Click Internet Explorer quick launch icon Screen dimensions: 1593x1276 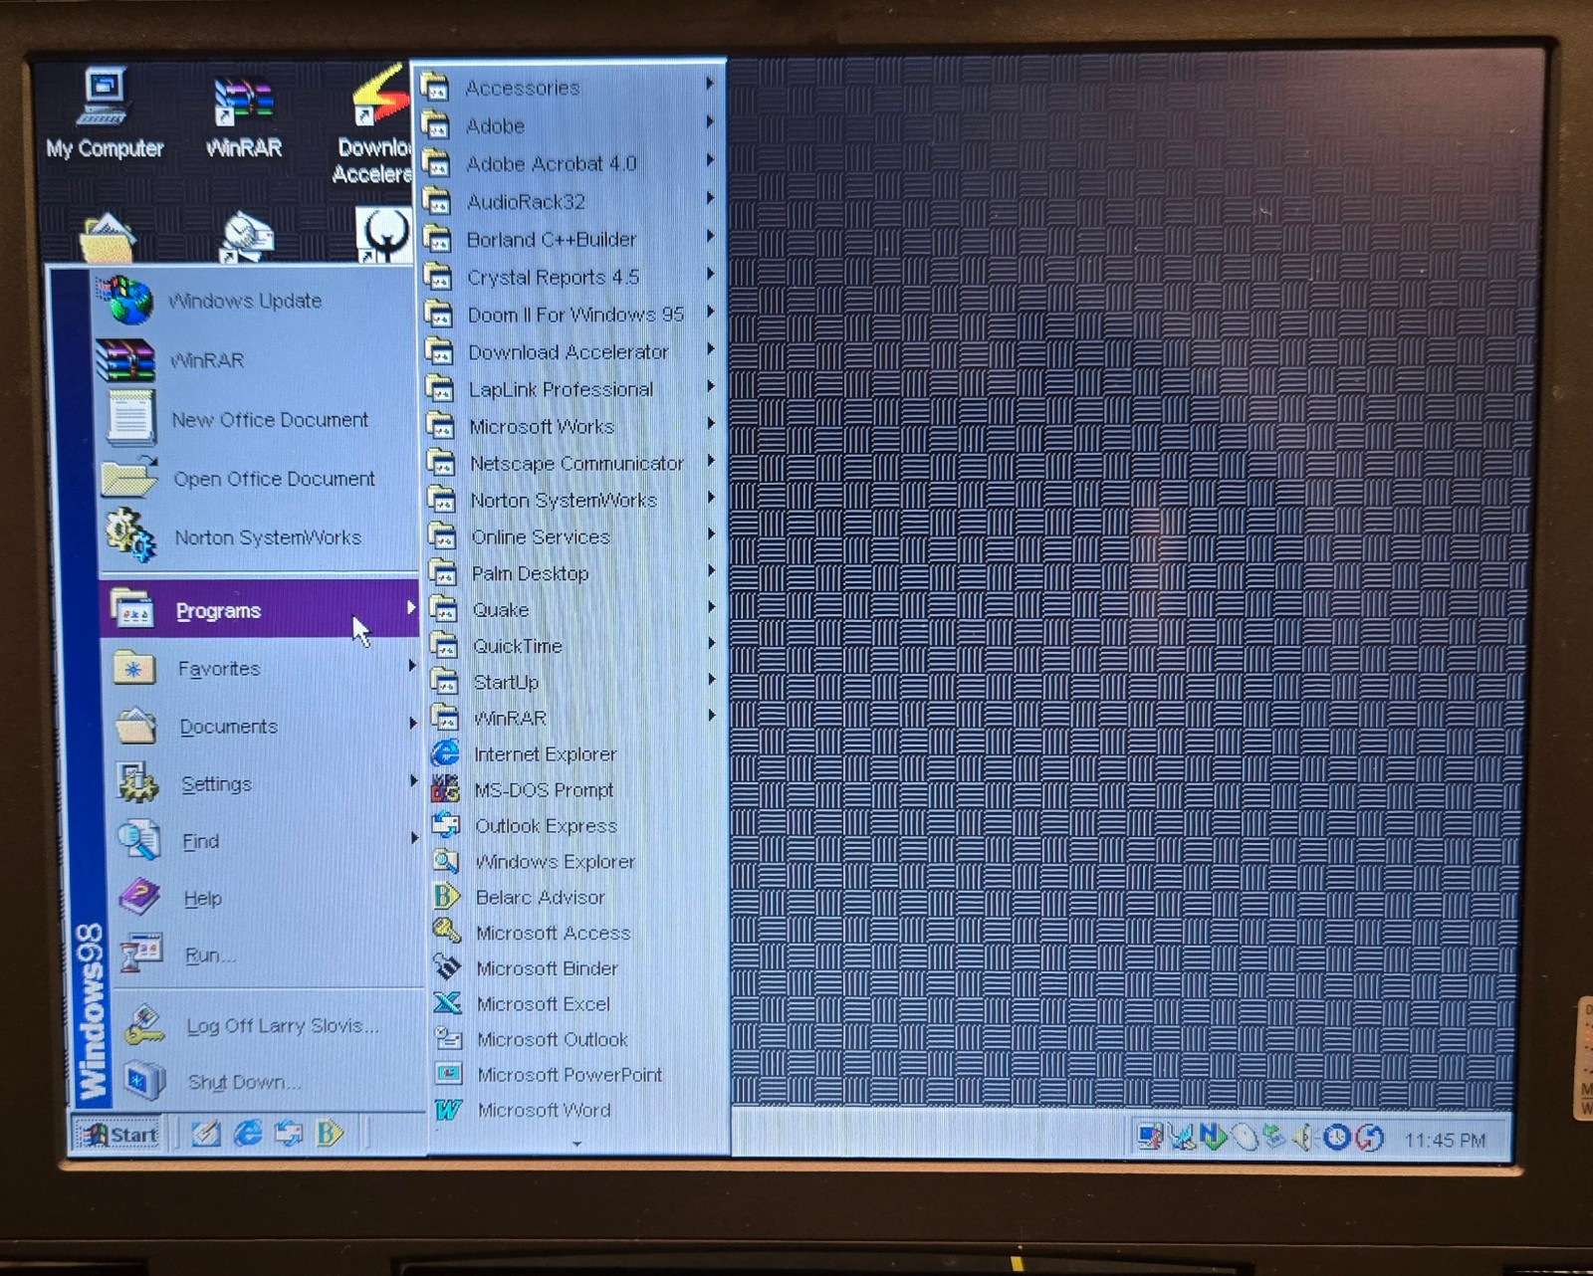[x=247, y=1133]
